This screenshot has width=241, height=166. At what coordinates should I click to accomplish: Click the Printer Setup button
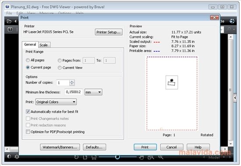(x=109, y=32)
